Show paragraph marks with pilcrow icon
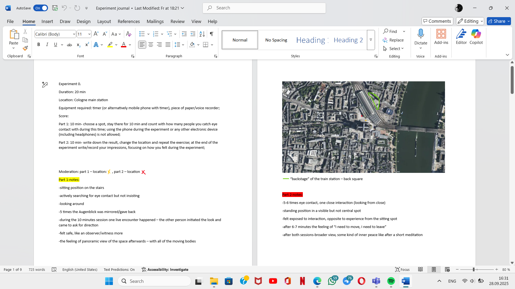Image resolution: width=515 pixels, height=289 pixels. tap(212, 34)
